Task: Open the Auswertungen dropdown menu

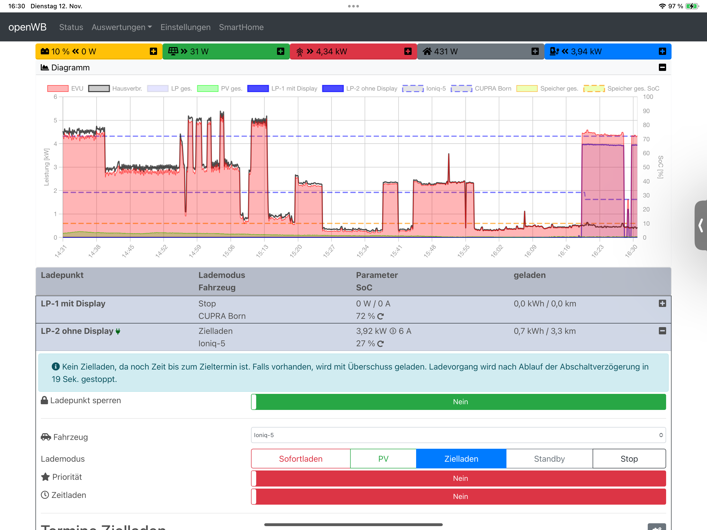Action: pos(121,27)
